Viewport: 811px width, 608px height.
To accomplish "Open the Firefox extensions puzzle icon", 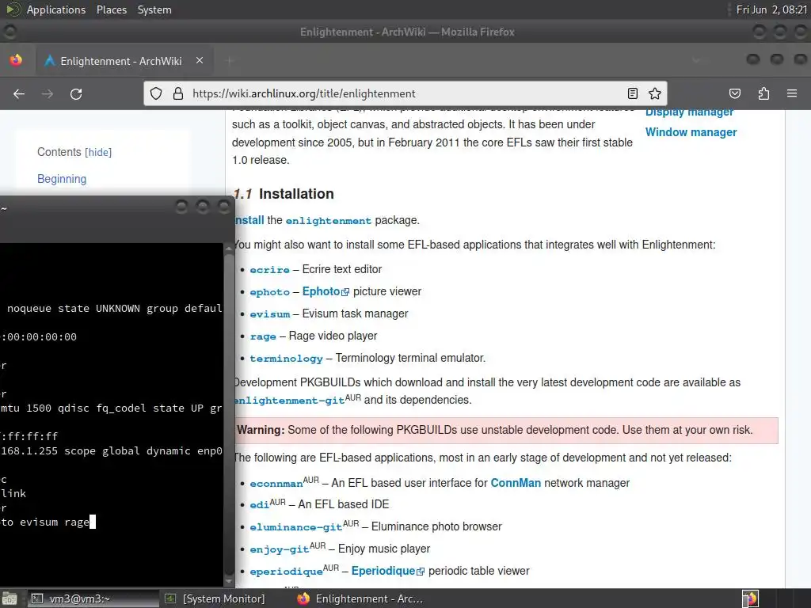I will [763, 93].
